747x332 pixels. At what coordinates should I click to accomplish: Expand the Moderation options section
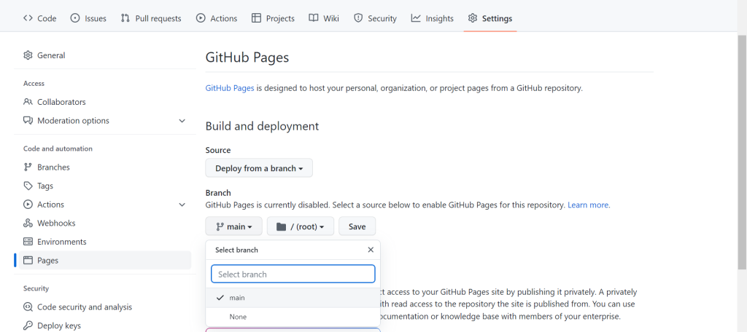182,121
